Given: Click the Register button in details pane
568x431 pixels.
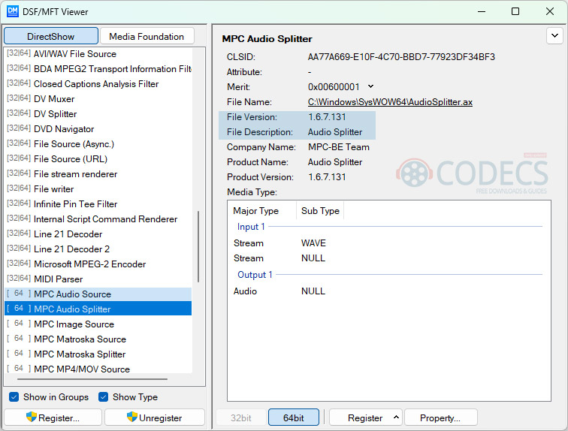Looking at the screenshot, I should [x=365, y=417].
